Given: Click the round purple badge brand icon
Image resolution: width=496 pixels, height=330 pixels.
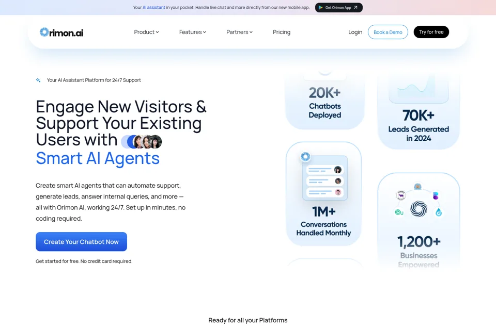Looking at the screenshot, I should [x=401, y=195].
